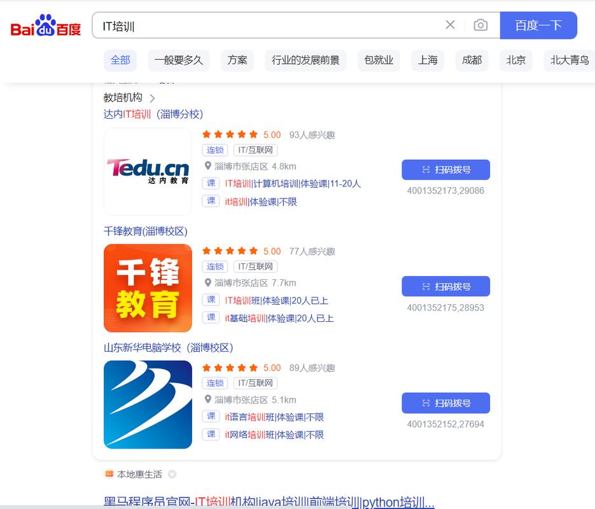
Task: Select the 上海 suggestion tab
Action: click(x=428, y=60)
